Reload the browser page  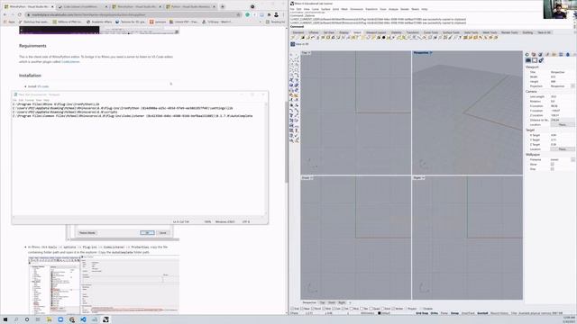[x=20, y=14]
